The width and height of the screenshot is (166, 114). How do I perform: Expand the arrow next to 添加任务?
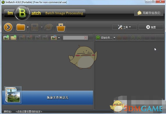click(114, 38)
